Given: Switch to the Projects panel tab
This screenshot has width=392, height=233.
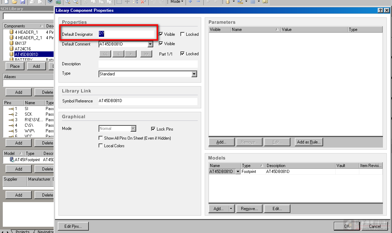Looking at the screenshot, I should click(x=23, y=231).
